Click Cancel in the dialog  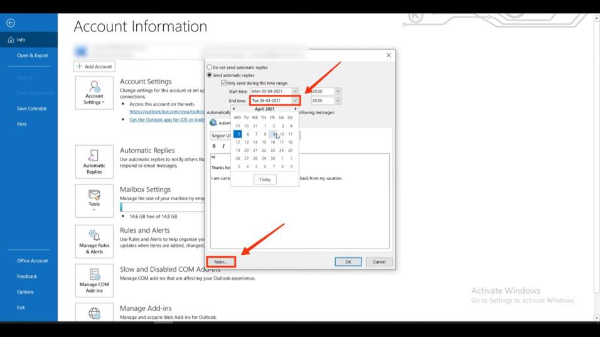click(x=379, y=262)
